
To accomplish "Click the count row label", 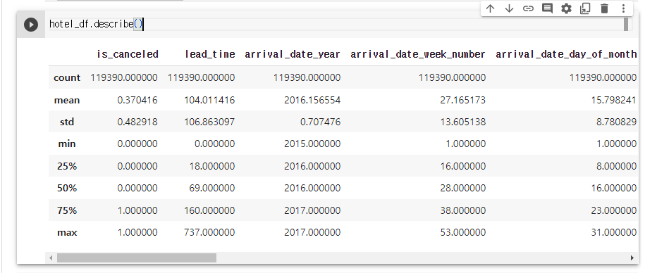I will (x=67, y=77).
